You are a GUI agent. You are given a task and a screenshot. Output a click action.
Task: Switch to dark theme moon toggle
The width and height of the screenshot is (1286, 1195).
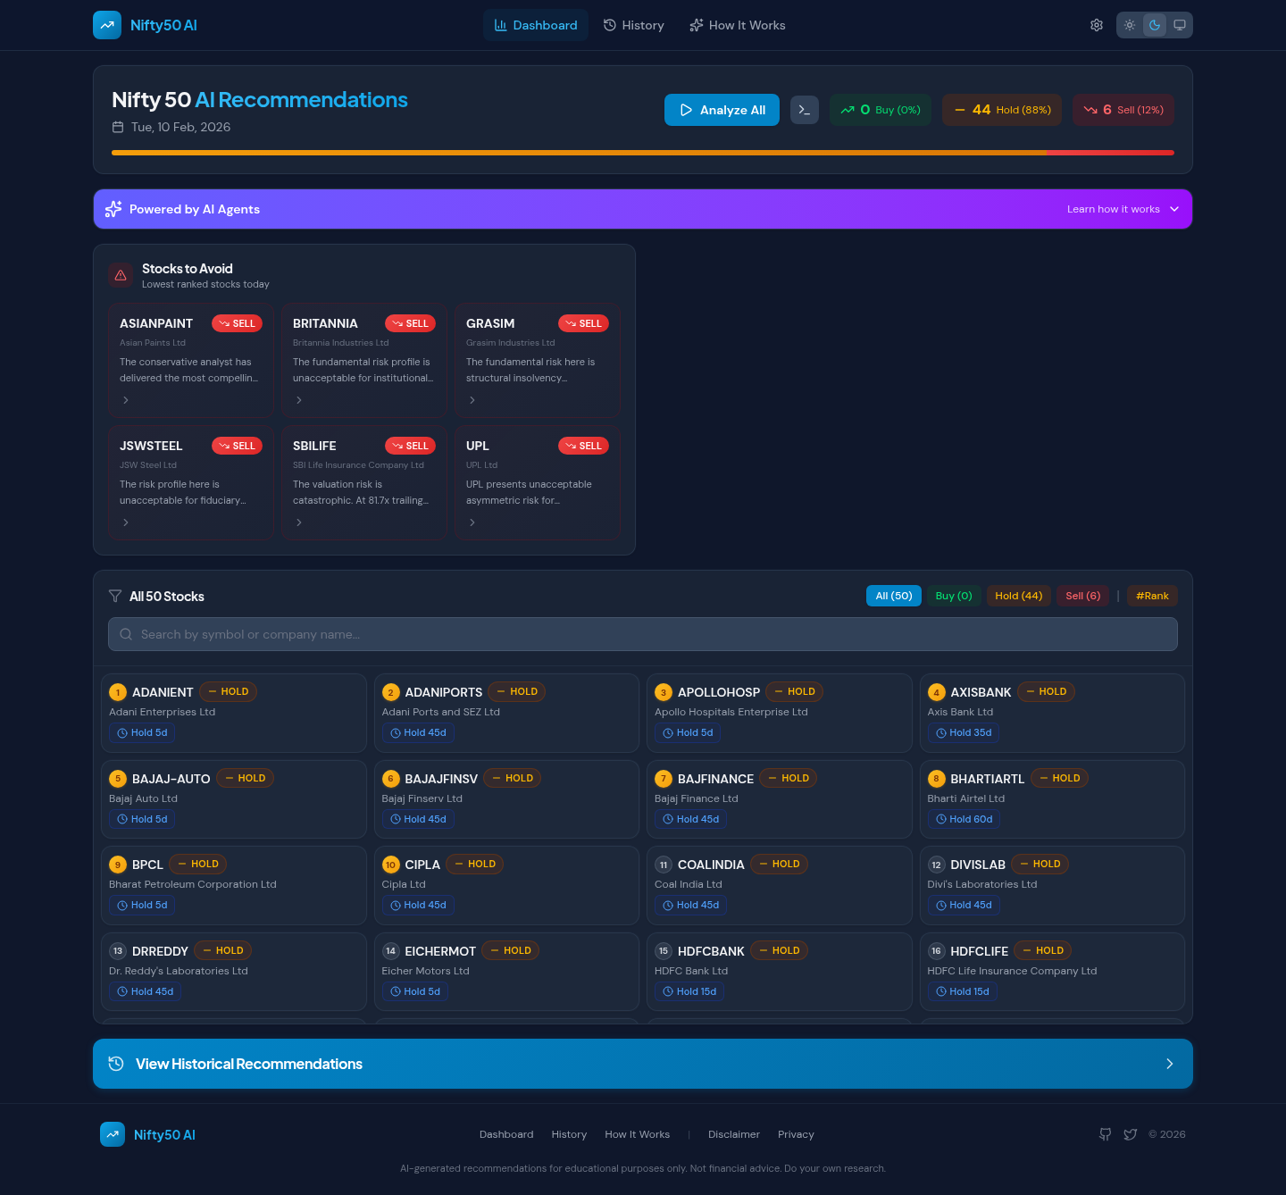(x=1155, y=25)
